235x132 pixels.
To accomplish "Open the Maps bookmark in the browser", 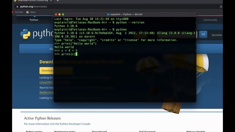I will pos(31,12).
